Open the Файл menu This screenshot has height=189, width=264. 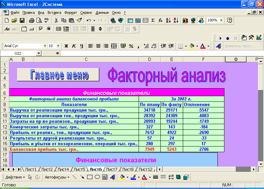15,13
